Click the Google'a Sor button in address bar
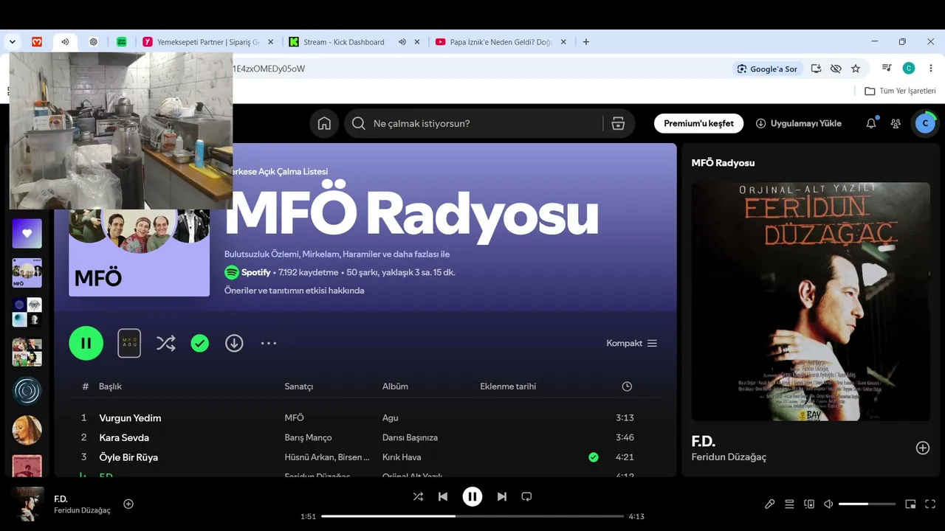Screen dimensions: 945x531 pyautogui.click(x=767, y=69)
